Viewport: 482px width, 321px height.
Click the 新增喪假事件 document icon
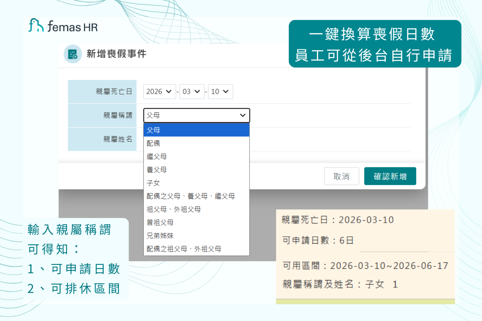[73, 55]
